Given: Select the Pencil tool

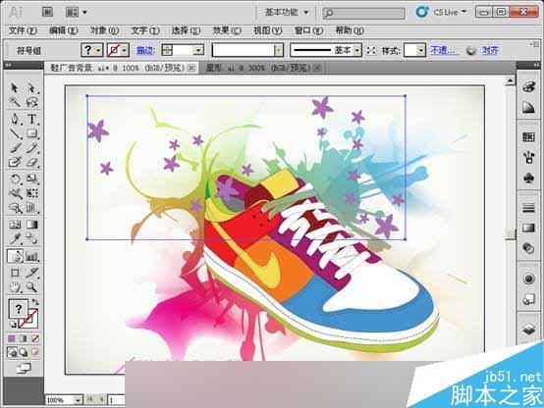Looking at the screenshot, I should (x=31, y=148).
